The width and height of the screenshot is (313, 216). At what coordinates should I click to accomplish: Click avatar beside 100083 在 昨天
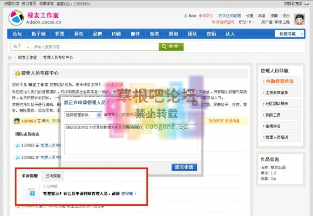17,120
